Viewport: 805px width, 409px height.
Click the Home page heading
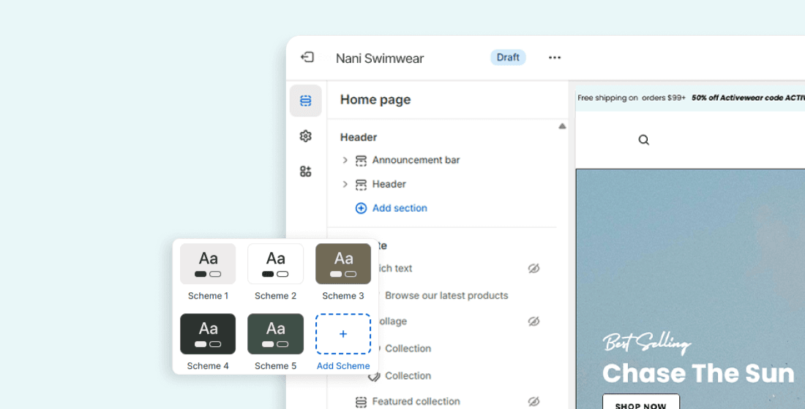point(375,99)
